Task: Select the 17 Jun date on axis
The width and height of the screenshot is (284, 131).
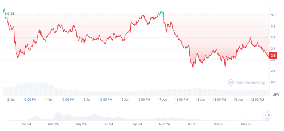Action: pos(163,99)
